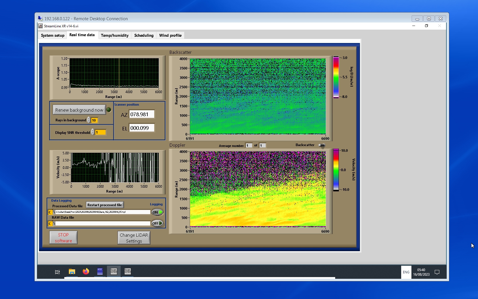This screenshot has width=478, height=299.
Task: Click the Change LiDAR Settings button
Action: pyautogui.click(x=134, y=238)
